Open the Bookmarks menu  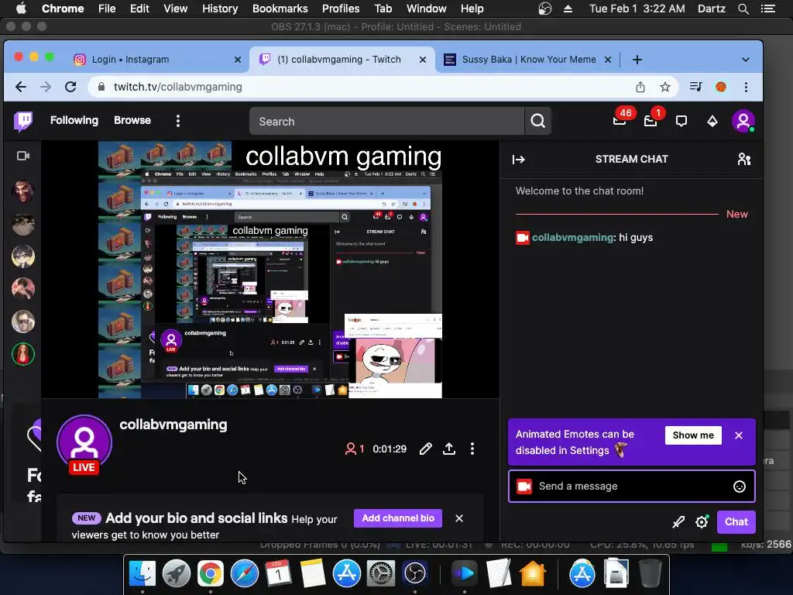pyautogui.click(x=280, y=9)
